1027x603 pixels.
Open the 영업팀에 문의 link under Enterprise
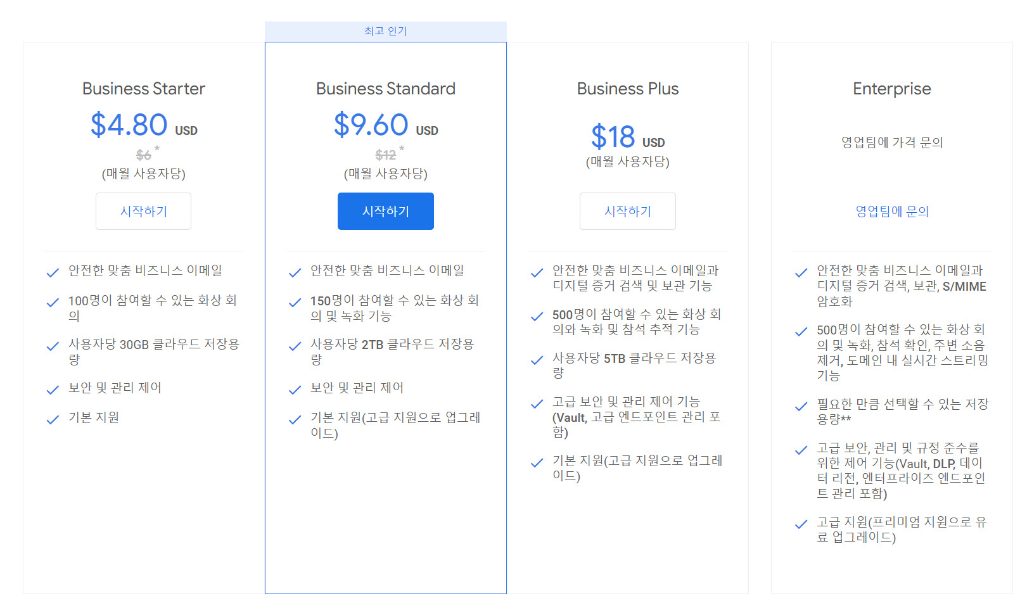(x=891, y=211)
